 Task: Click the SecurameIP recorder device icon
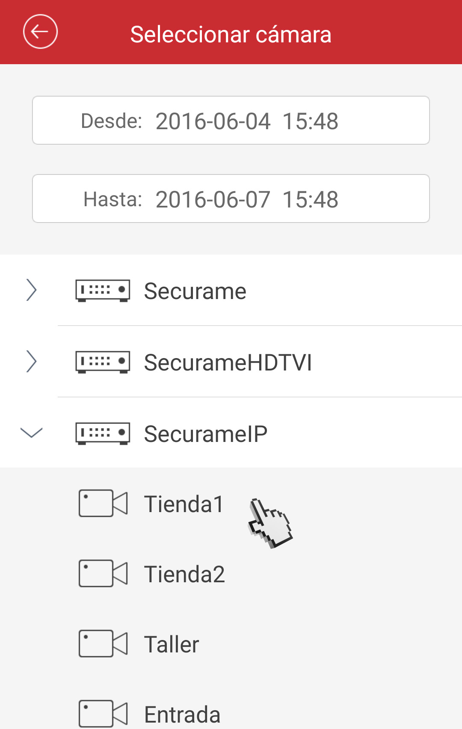tap(103, 434)
